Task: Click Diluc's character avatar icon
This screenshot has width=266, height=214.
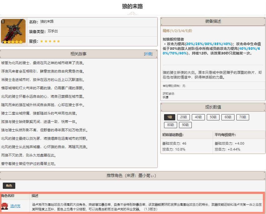Action: click(x=5, y=206)
